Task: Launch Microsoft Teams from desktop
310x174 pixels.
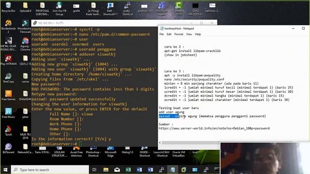Action: (161, 9)
